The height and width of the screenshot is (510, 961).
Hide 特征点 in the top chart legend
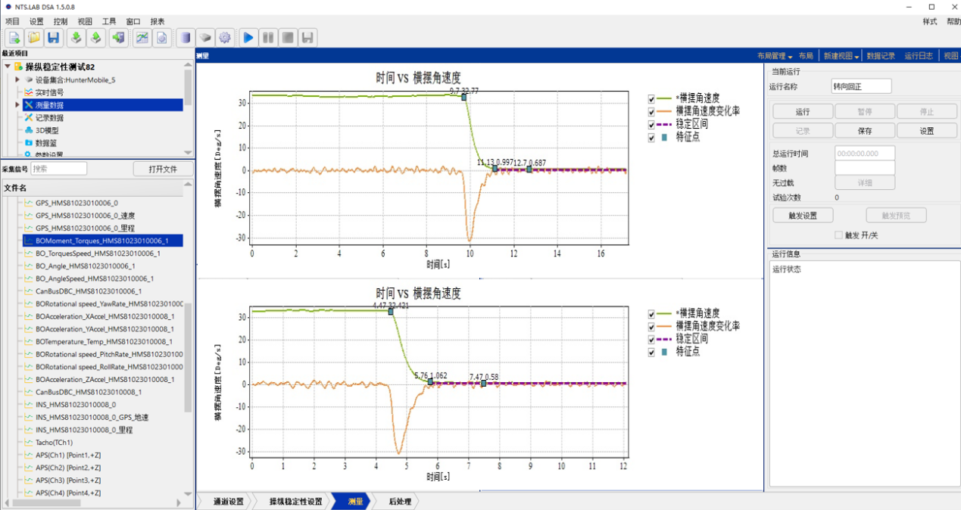coord(651,138)
